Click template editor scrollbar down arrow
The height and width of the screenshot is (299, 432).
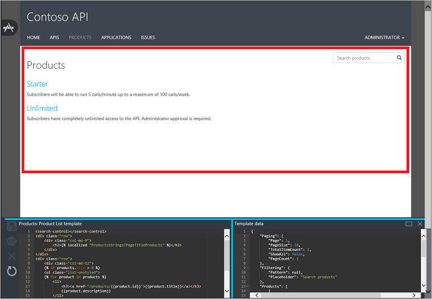(227, 291)
